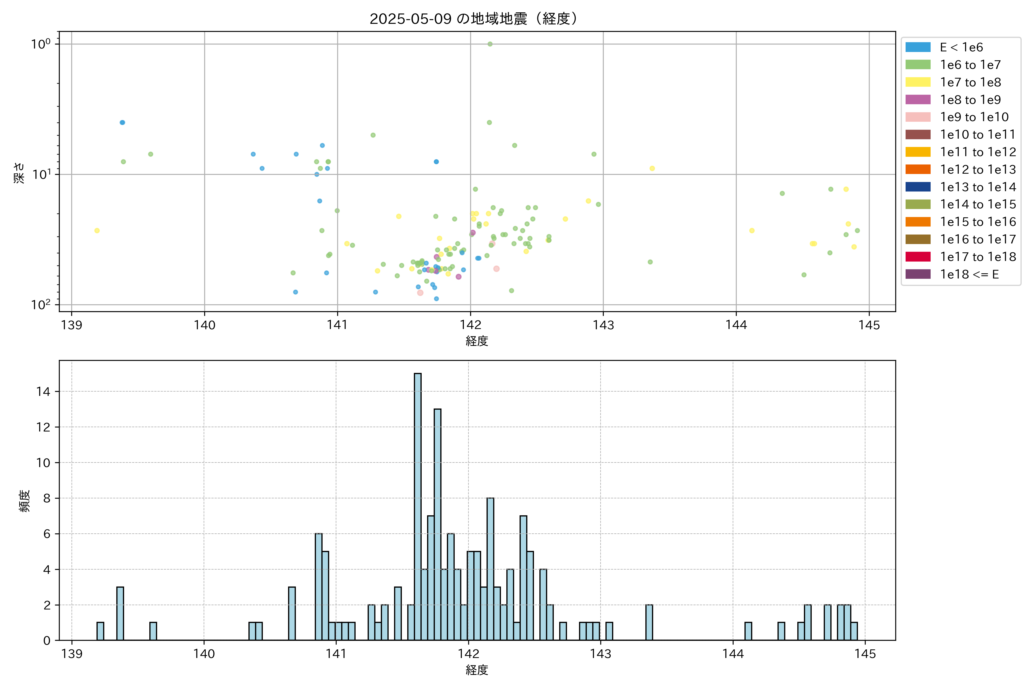Click the red 1e17 to 1e18 legend swatch

(918, 257)
